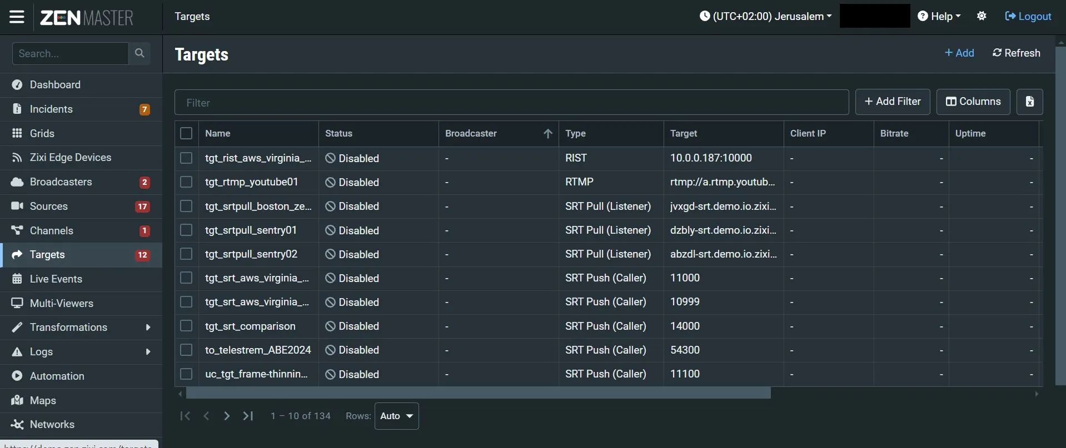Click the horizontal table scrollbar
This screenshot has width=1066, height=448.
click(478, 394)
